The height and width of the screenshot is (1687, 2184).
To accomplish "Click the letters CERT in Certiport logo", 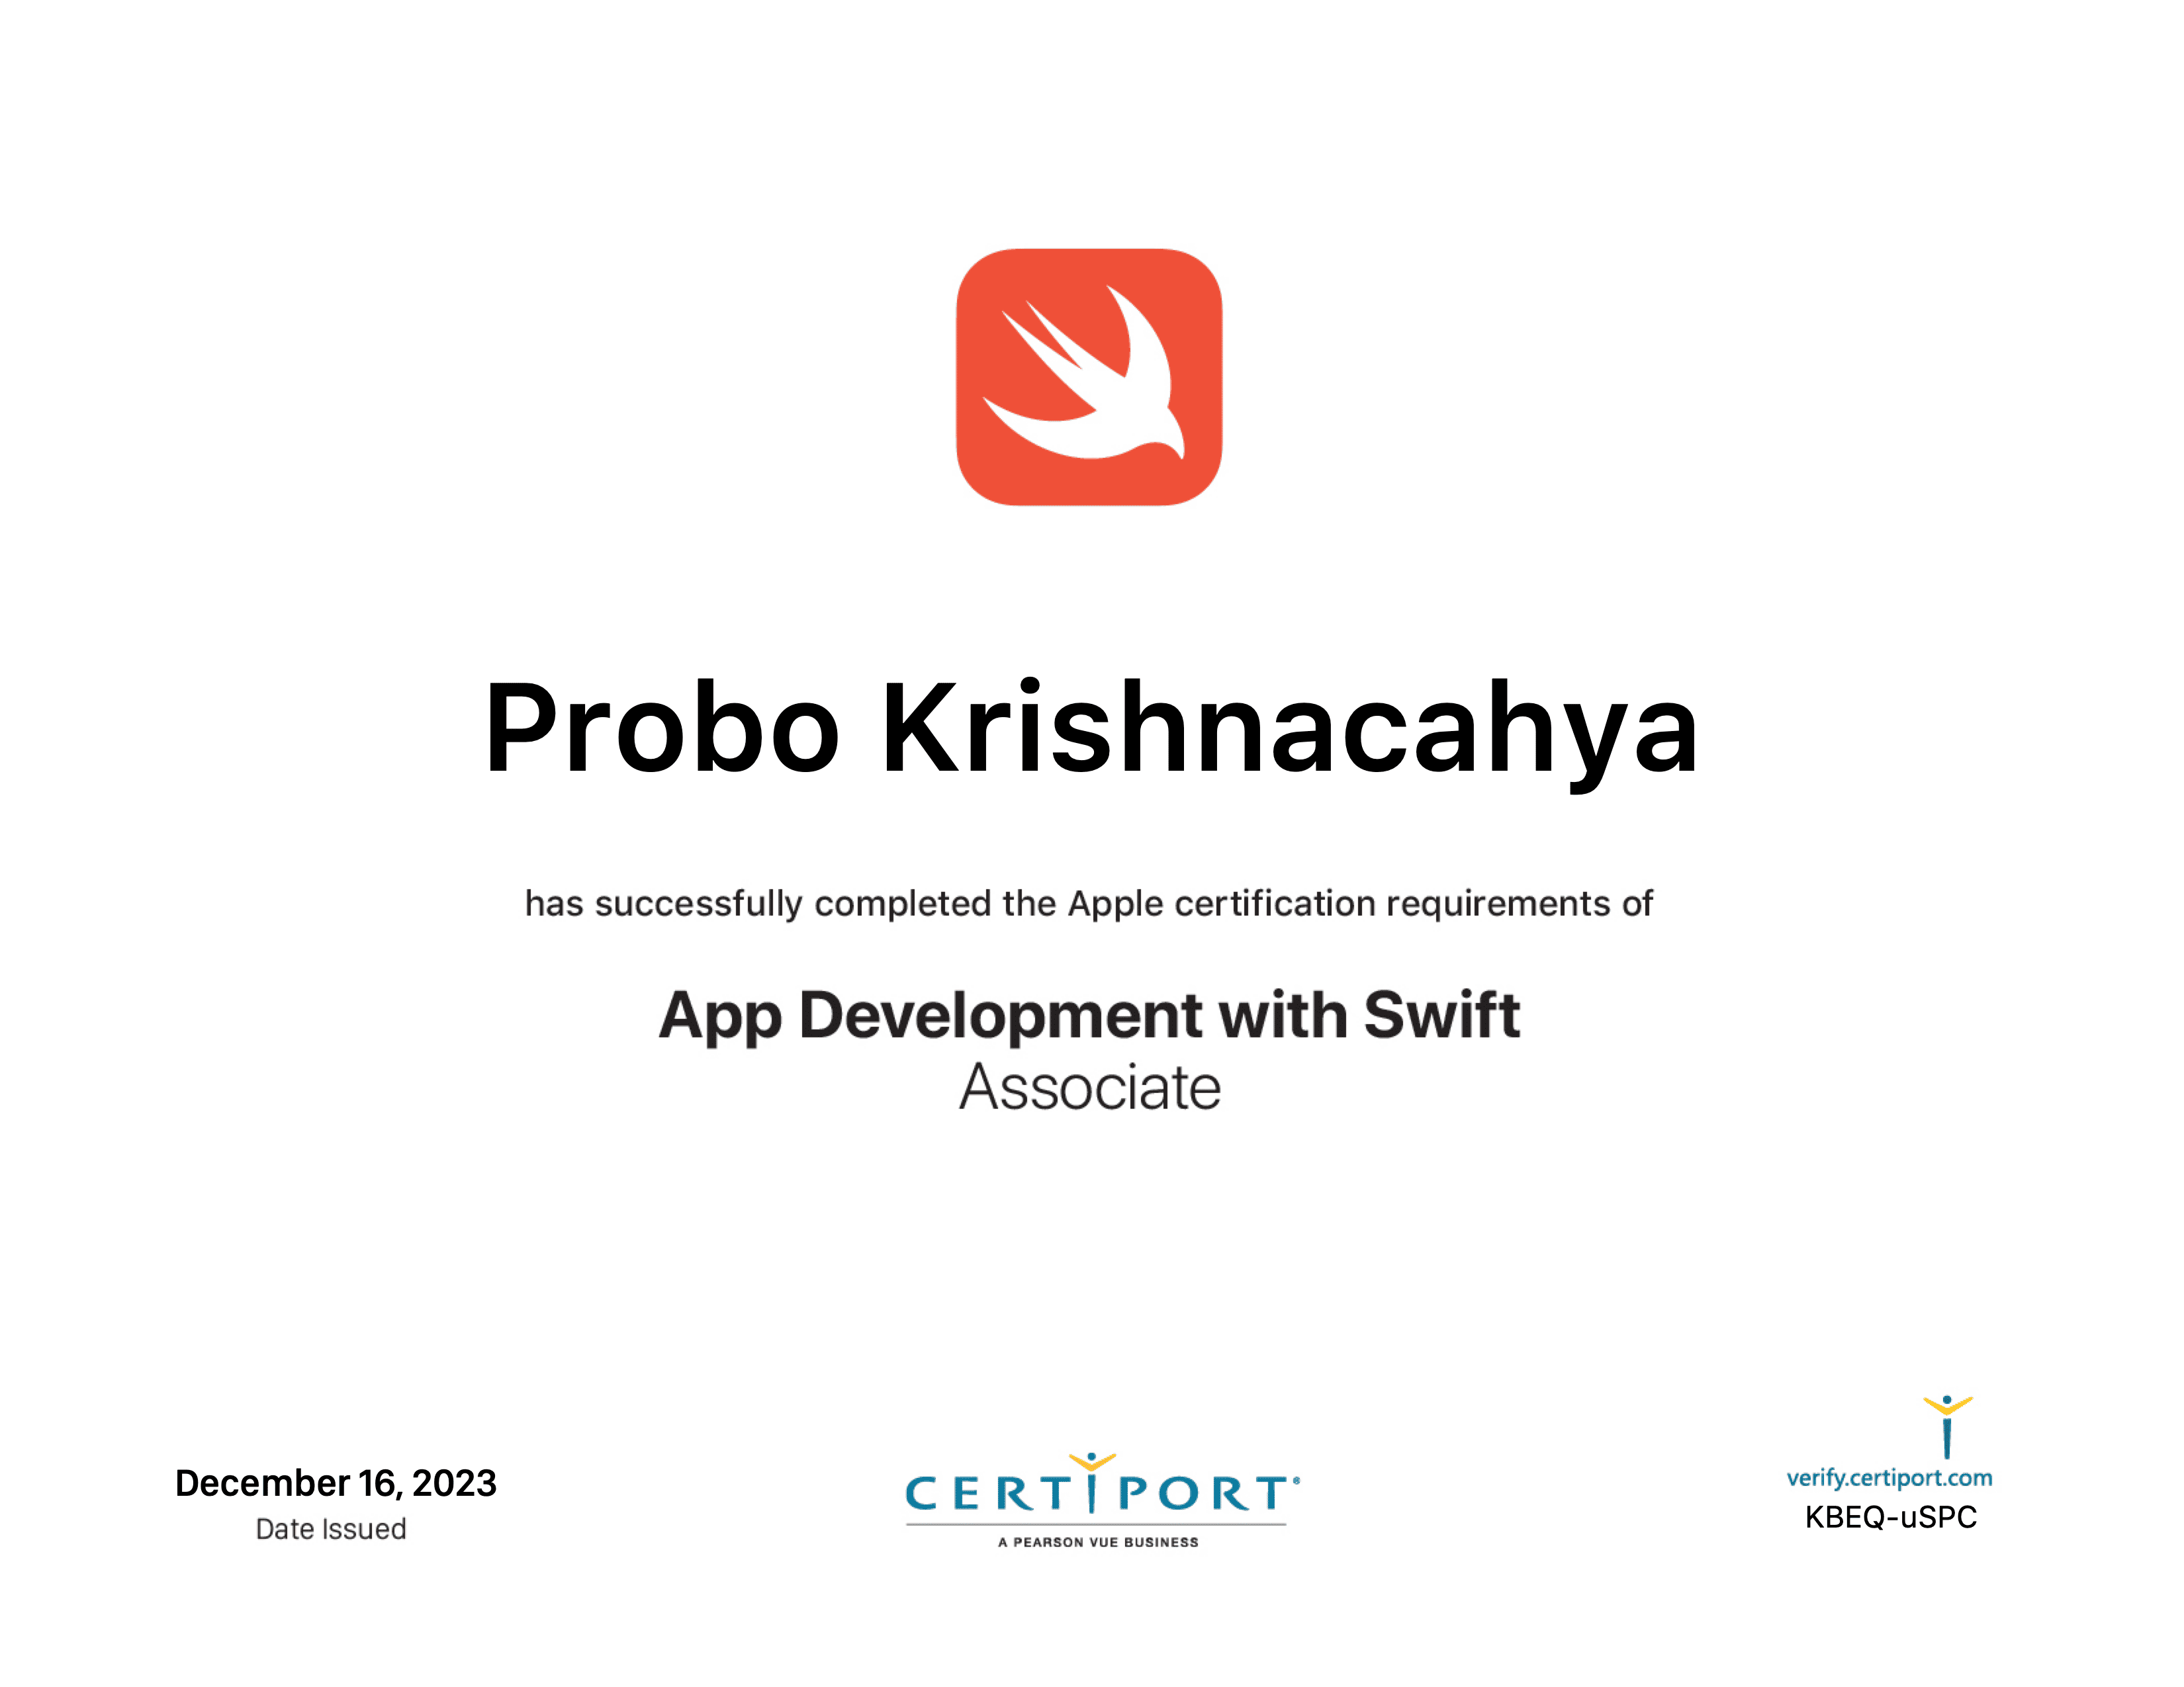I will point(988,1494).
